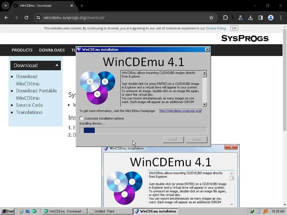287x215 pixels.
Task: Toggle the browser side panel icon
Action: 260,18
